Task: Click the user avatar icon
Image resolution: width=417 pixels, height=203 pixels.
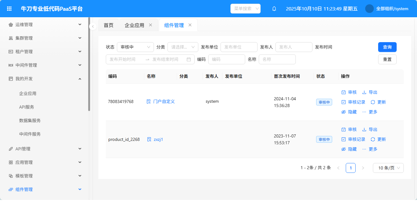Action: 369,9
